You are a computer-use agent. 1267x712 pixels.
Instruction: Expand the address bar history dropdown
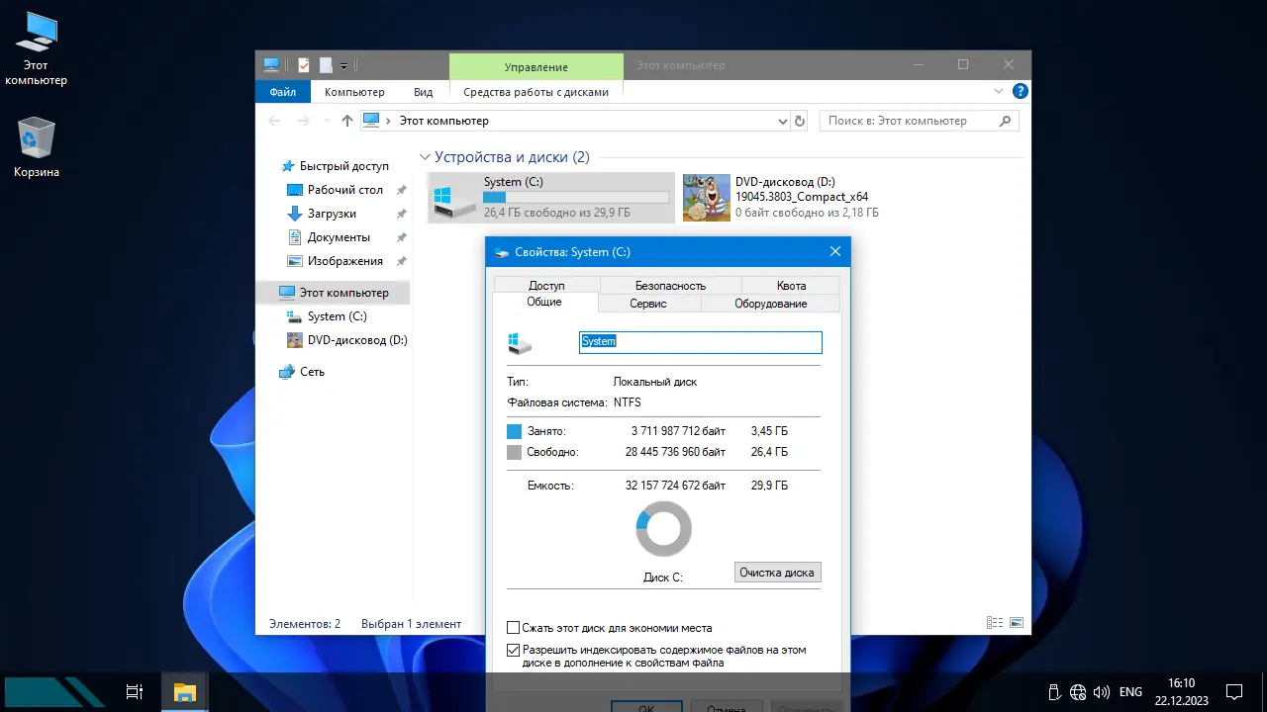tap(782, 121)
